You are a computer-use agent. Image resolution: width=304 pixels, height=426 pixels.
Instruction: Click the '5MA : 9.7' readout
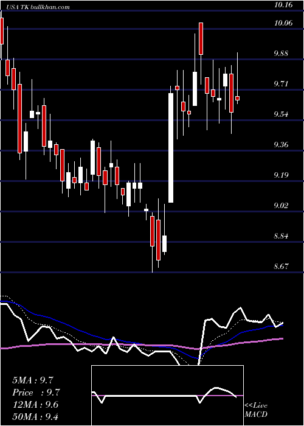tap(33, 380)
